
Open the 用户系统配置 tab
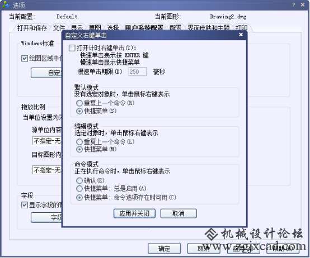(x=144, y=27)
